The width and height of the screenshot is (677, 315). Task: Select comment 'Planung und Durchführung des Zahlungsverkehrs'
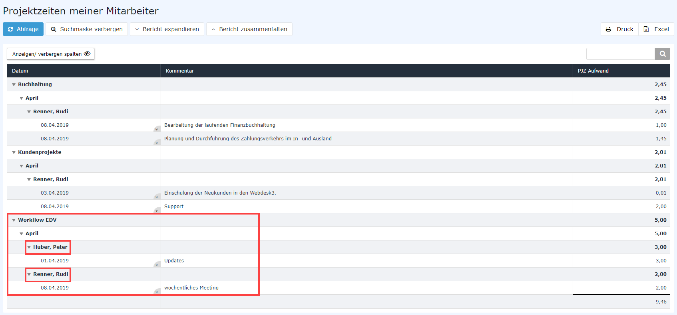(248, 139)
